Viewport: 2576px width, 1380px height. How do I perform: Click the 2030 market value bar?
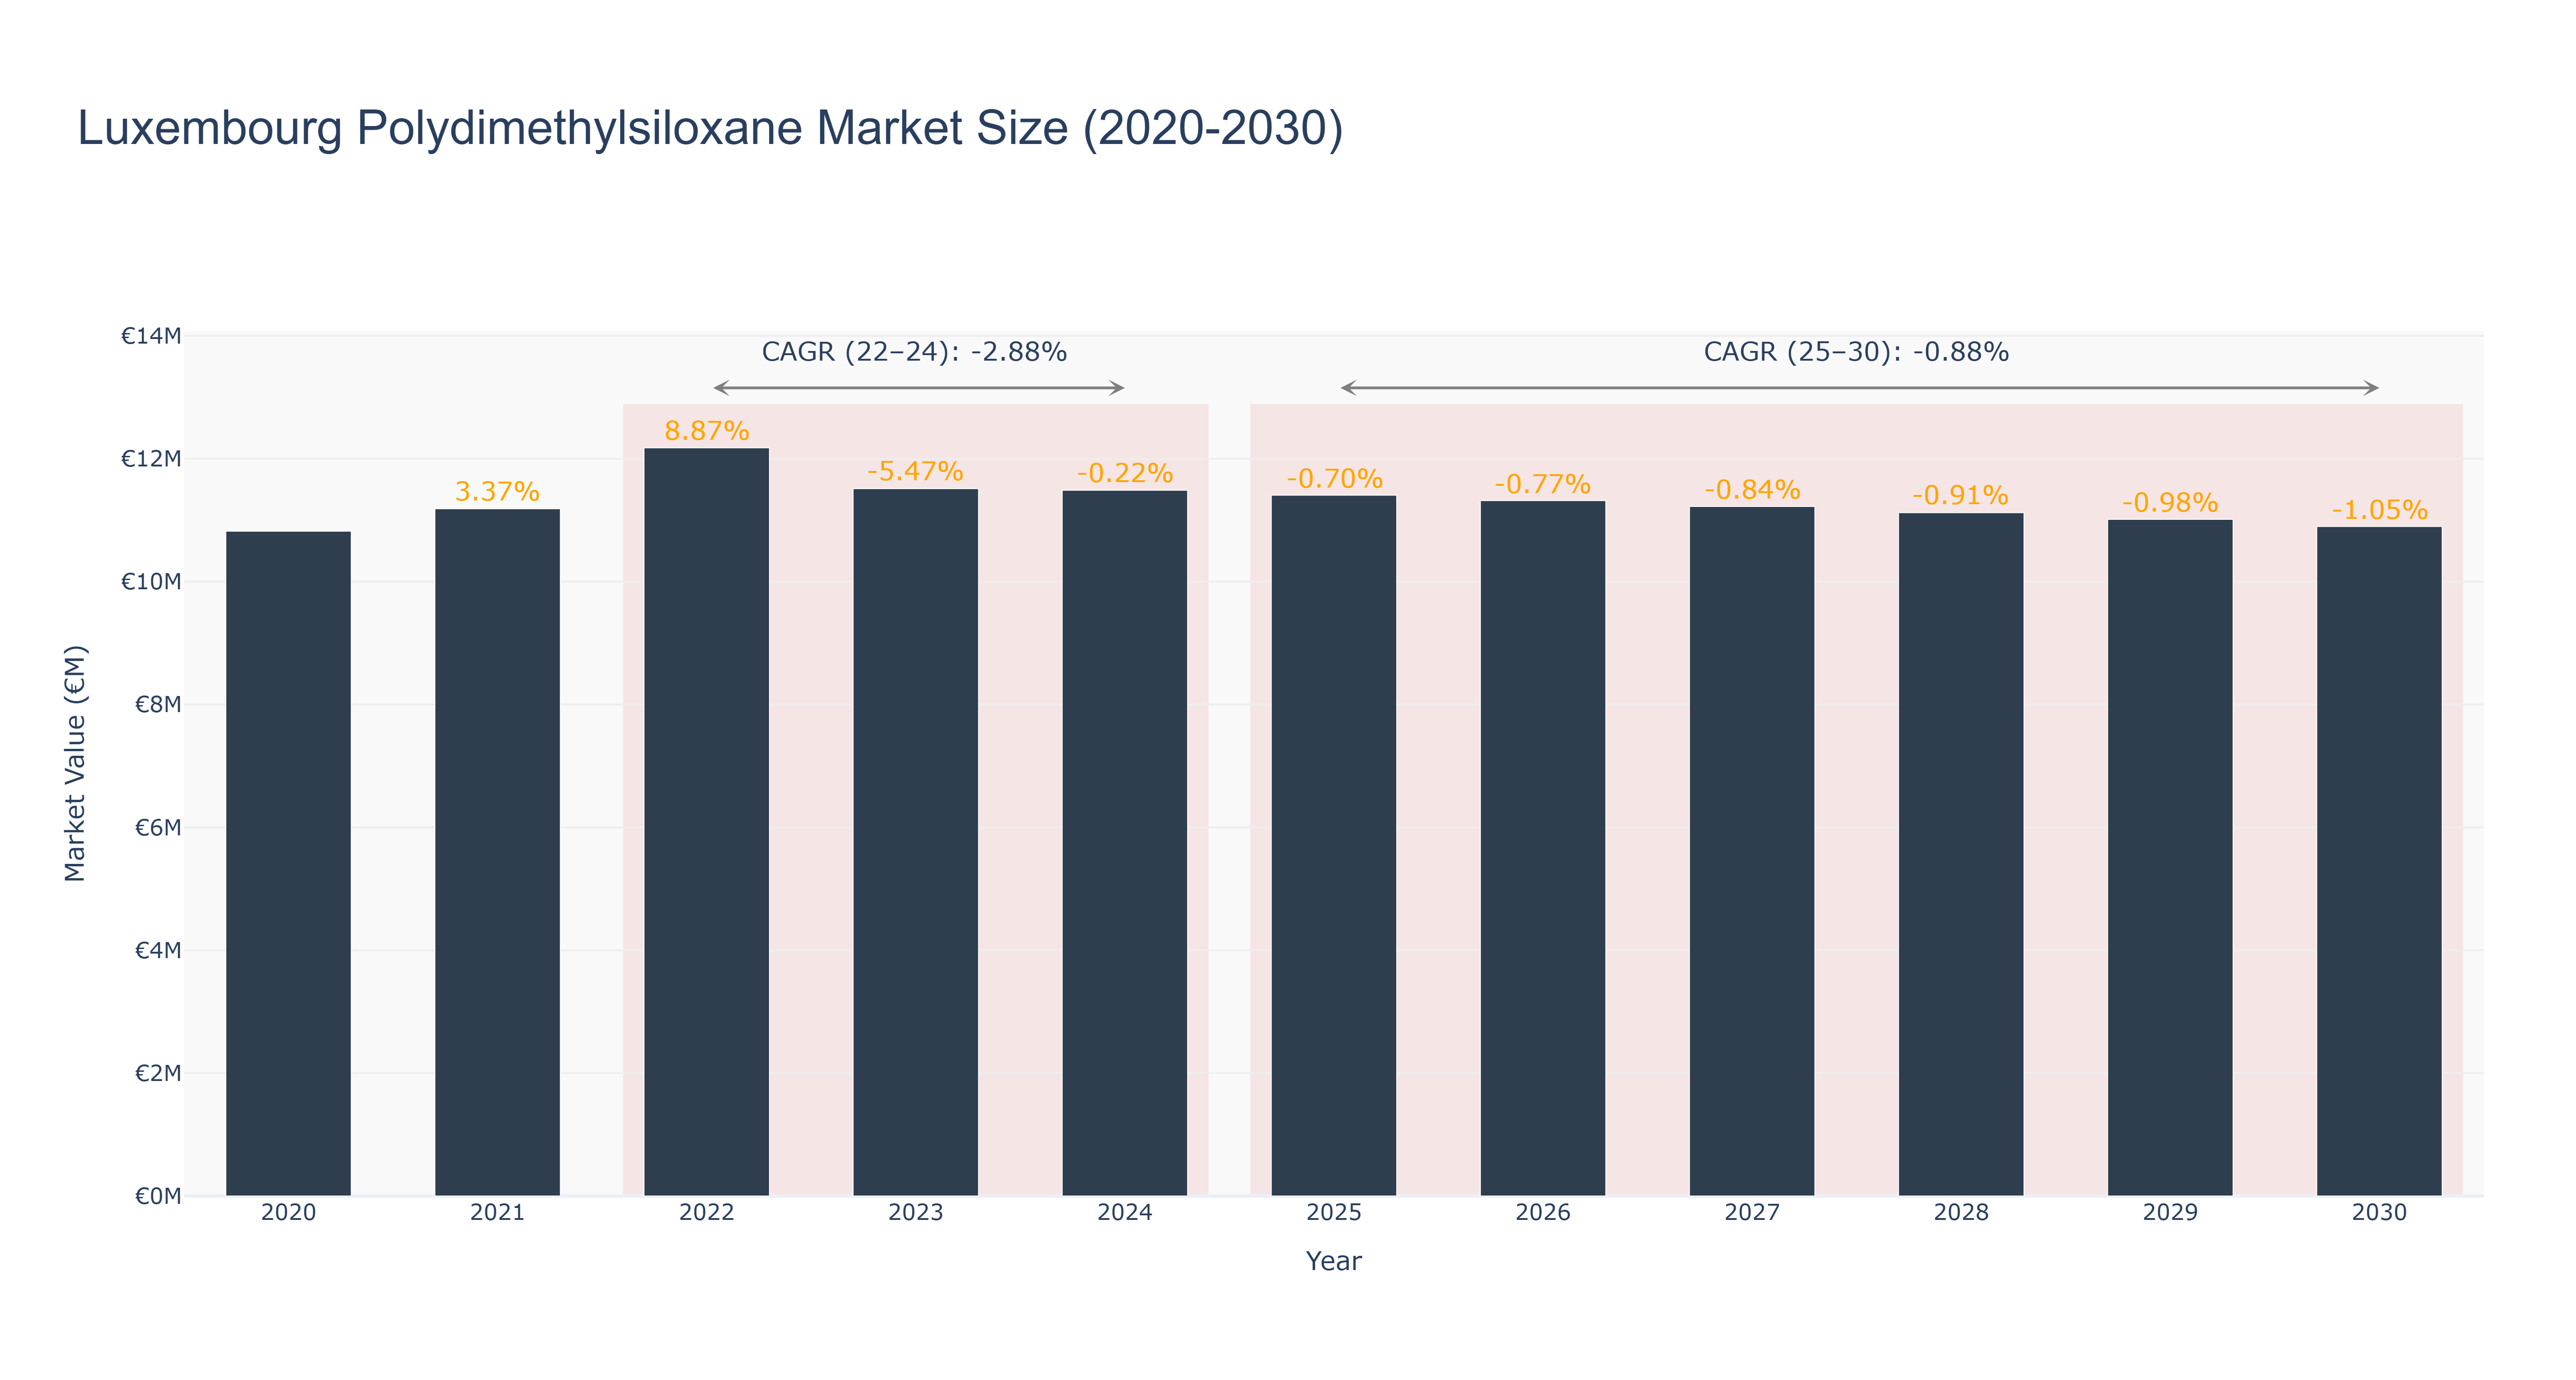pos(2378,861)
